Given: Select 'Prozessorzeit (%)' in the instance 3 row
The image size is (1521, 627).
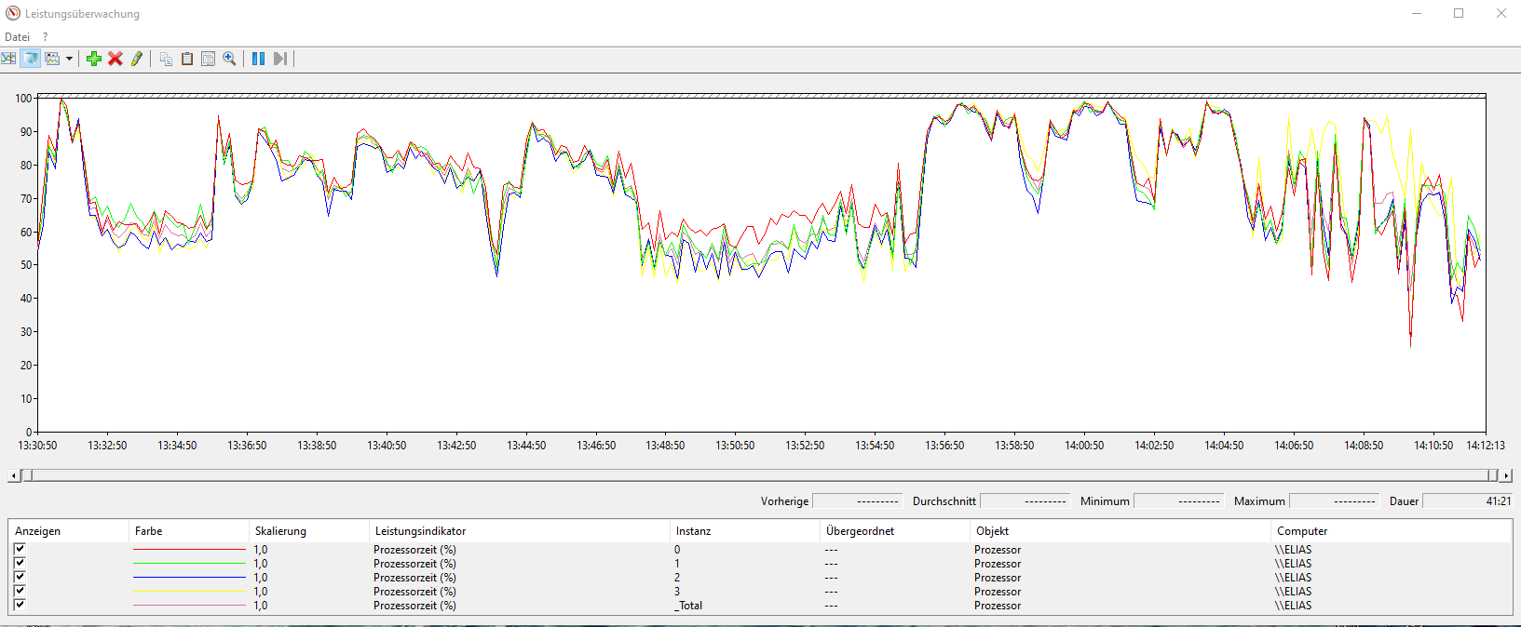Looking at the screenshot, I should 414,592.
